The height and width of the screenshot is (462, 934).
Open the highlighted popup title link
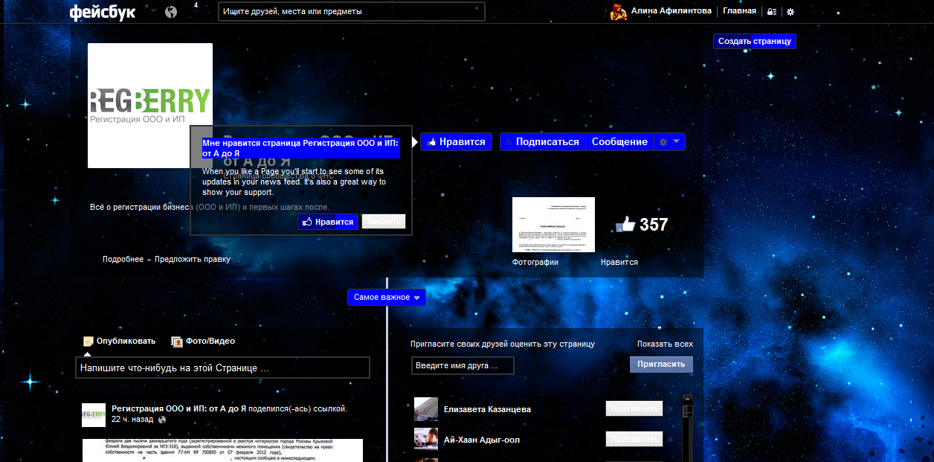300,147
